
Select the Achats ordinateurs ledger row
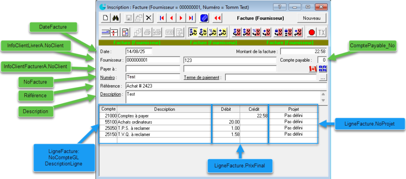[x=164, y=122]
